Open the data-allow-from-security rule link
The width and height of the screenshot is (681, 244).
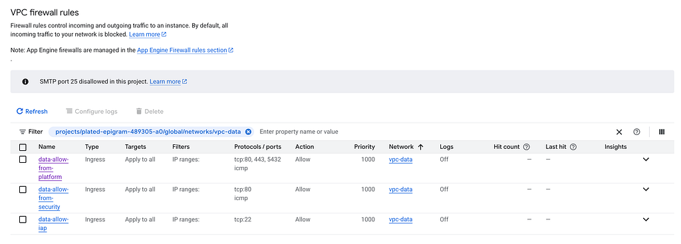(53, 198)
